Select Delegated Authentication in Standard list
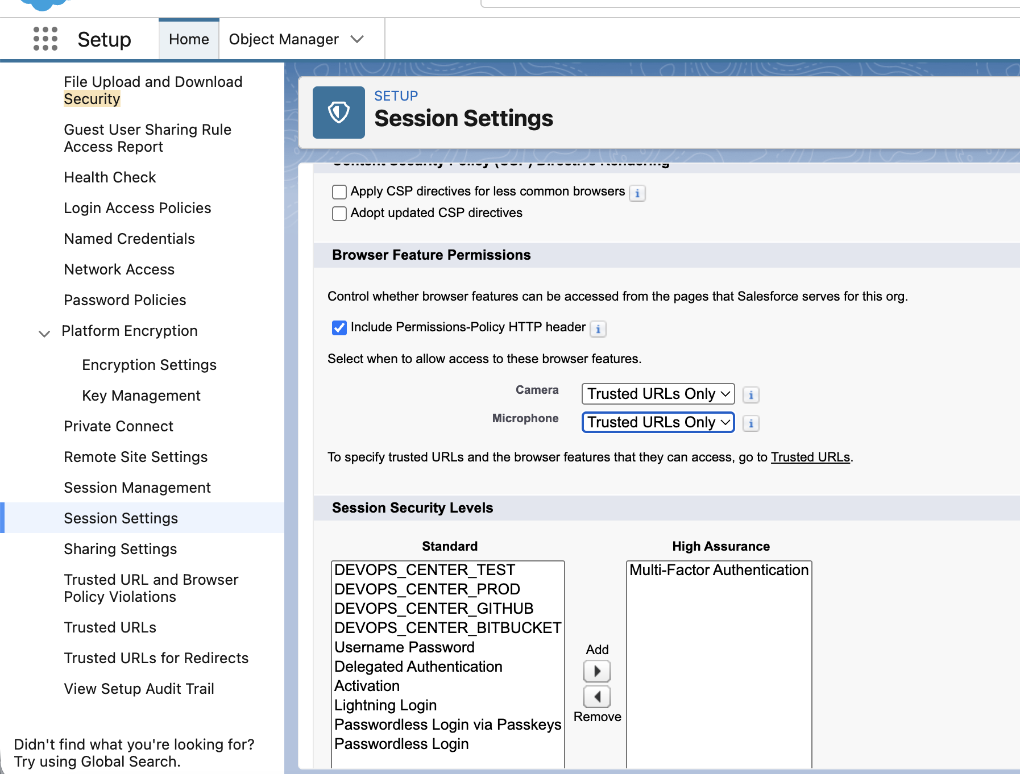 point(447,667)
